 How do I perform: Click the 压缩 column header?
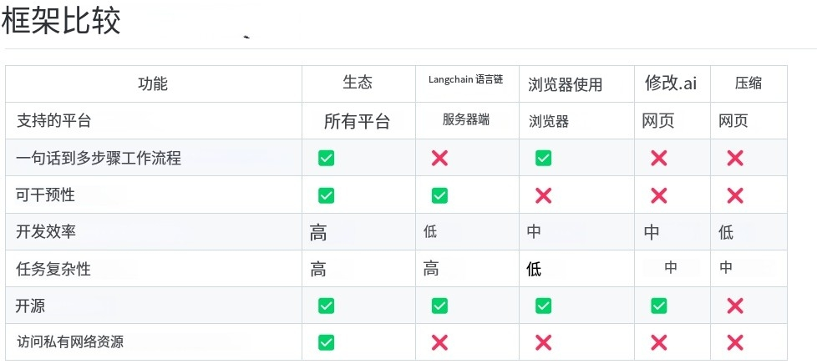(748, 83)
